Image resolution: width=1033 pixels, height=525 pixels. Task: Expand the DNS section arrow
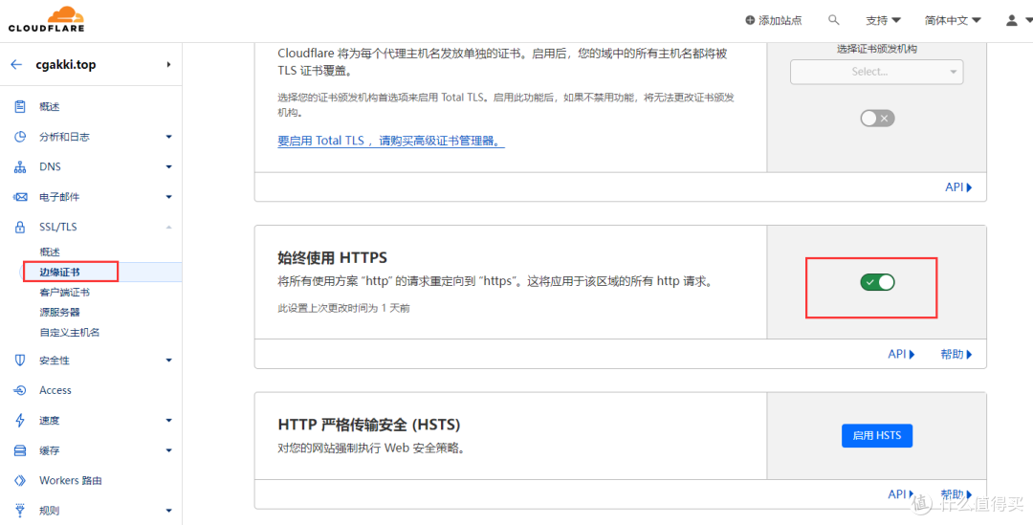point(168,167)
